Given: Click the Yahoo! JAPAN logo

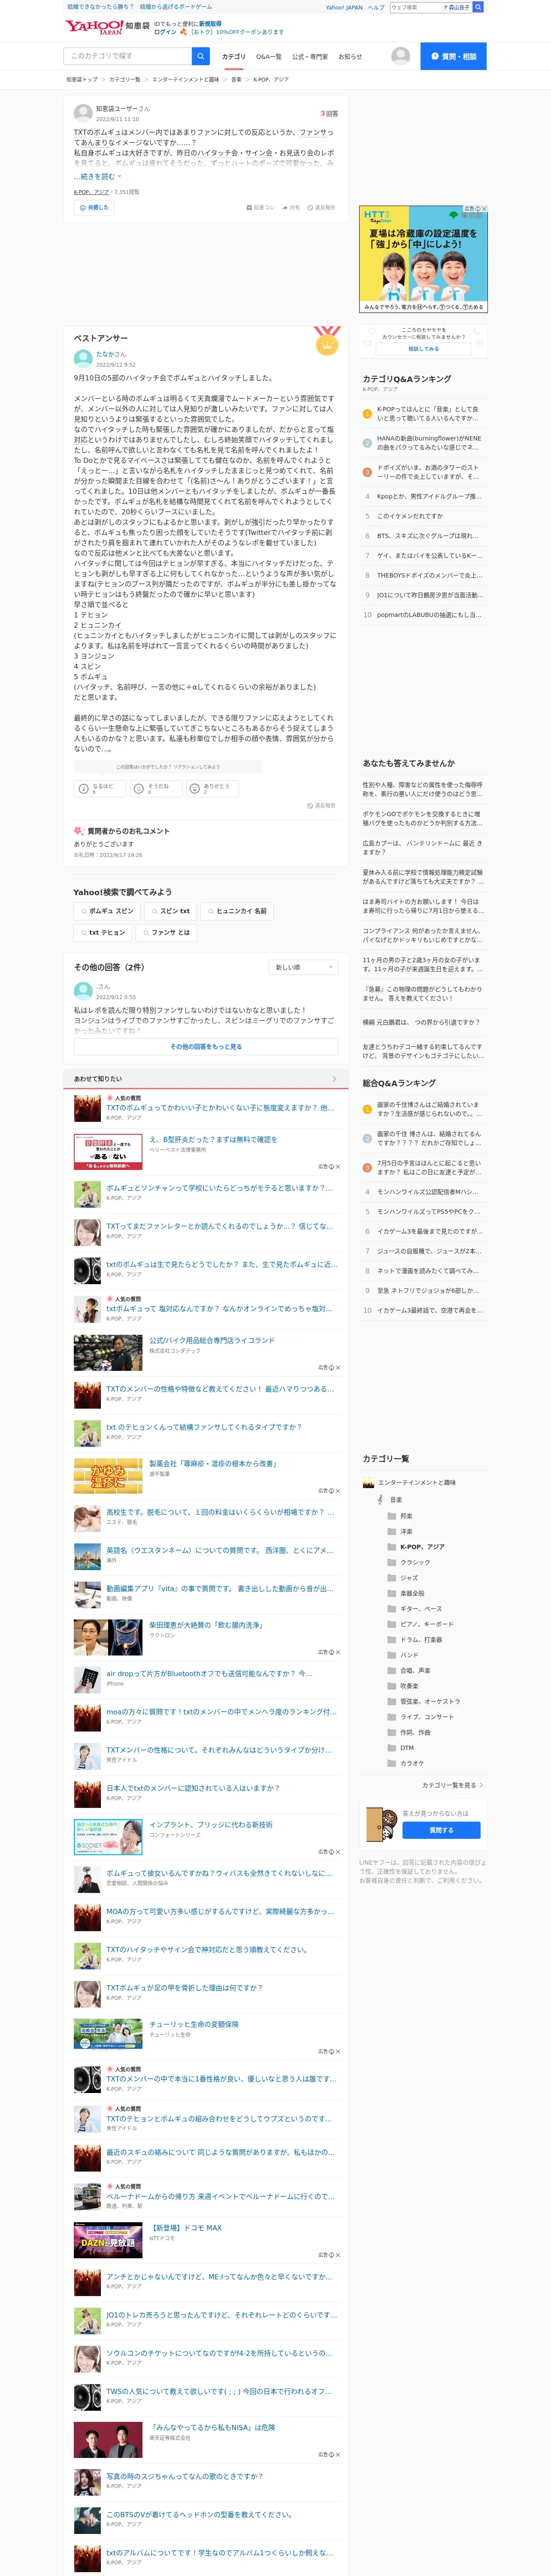Looking at the screenshot, I should (94, 27).
